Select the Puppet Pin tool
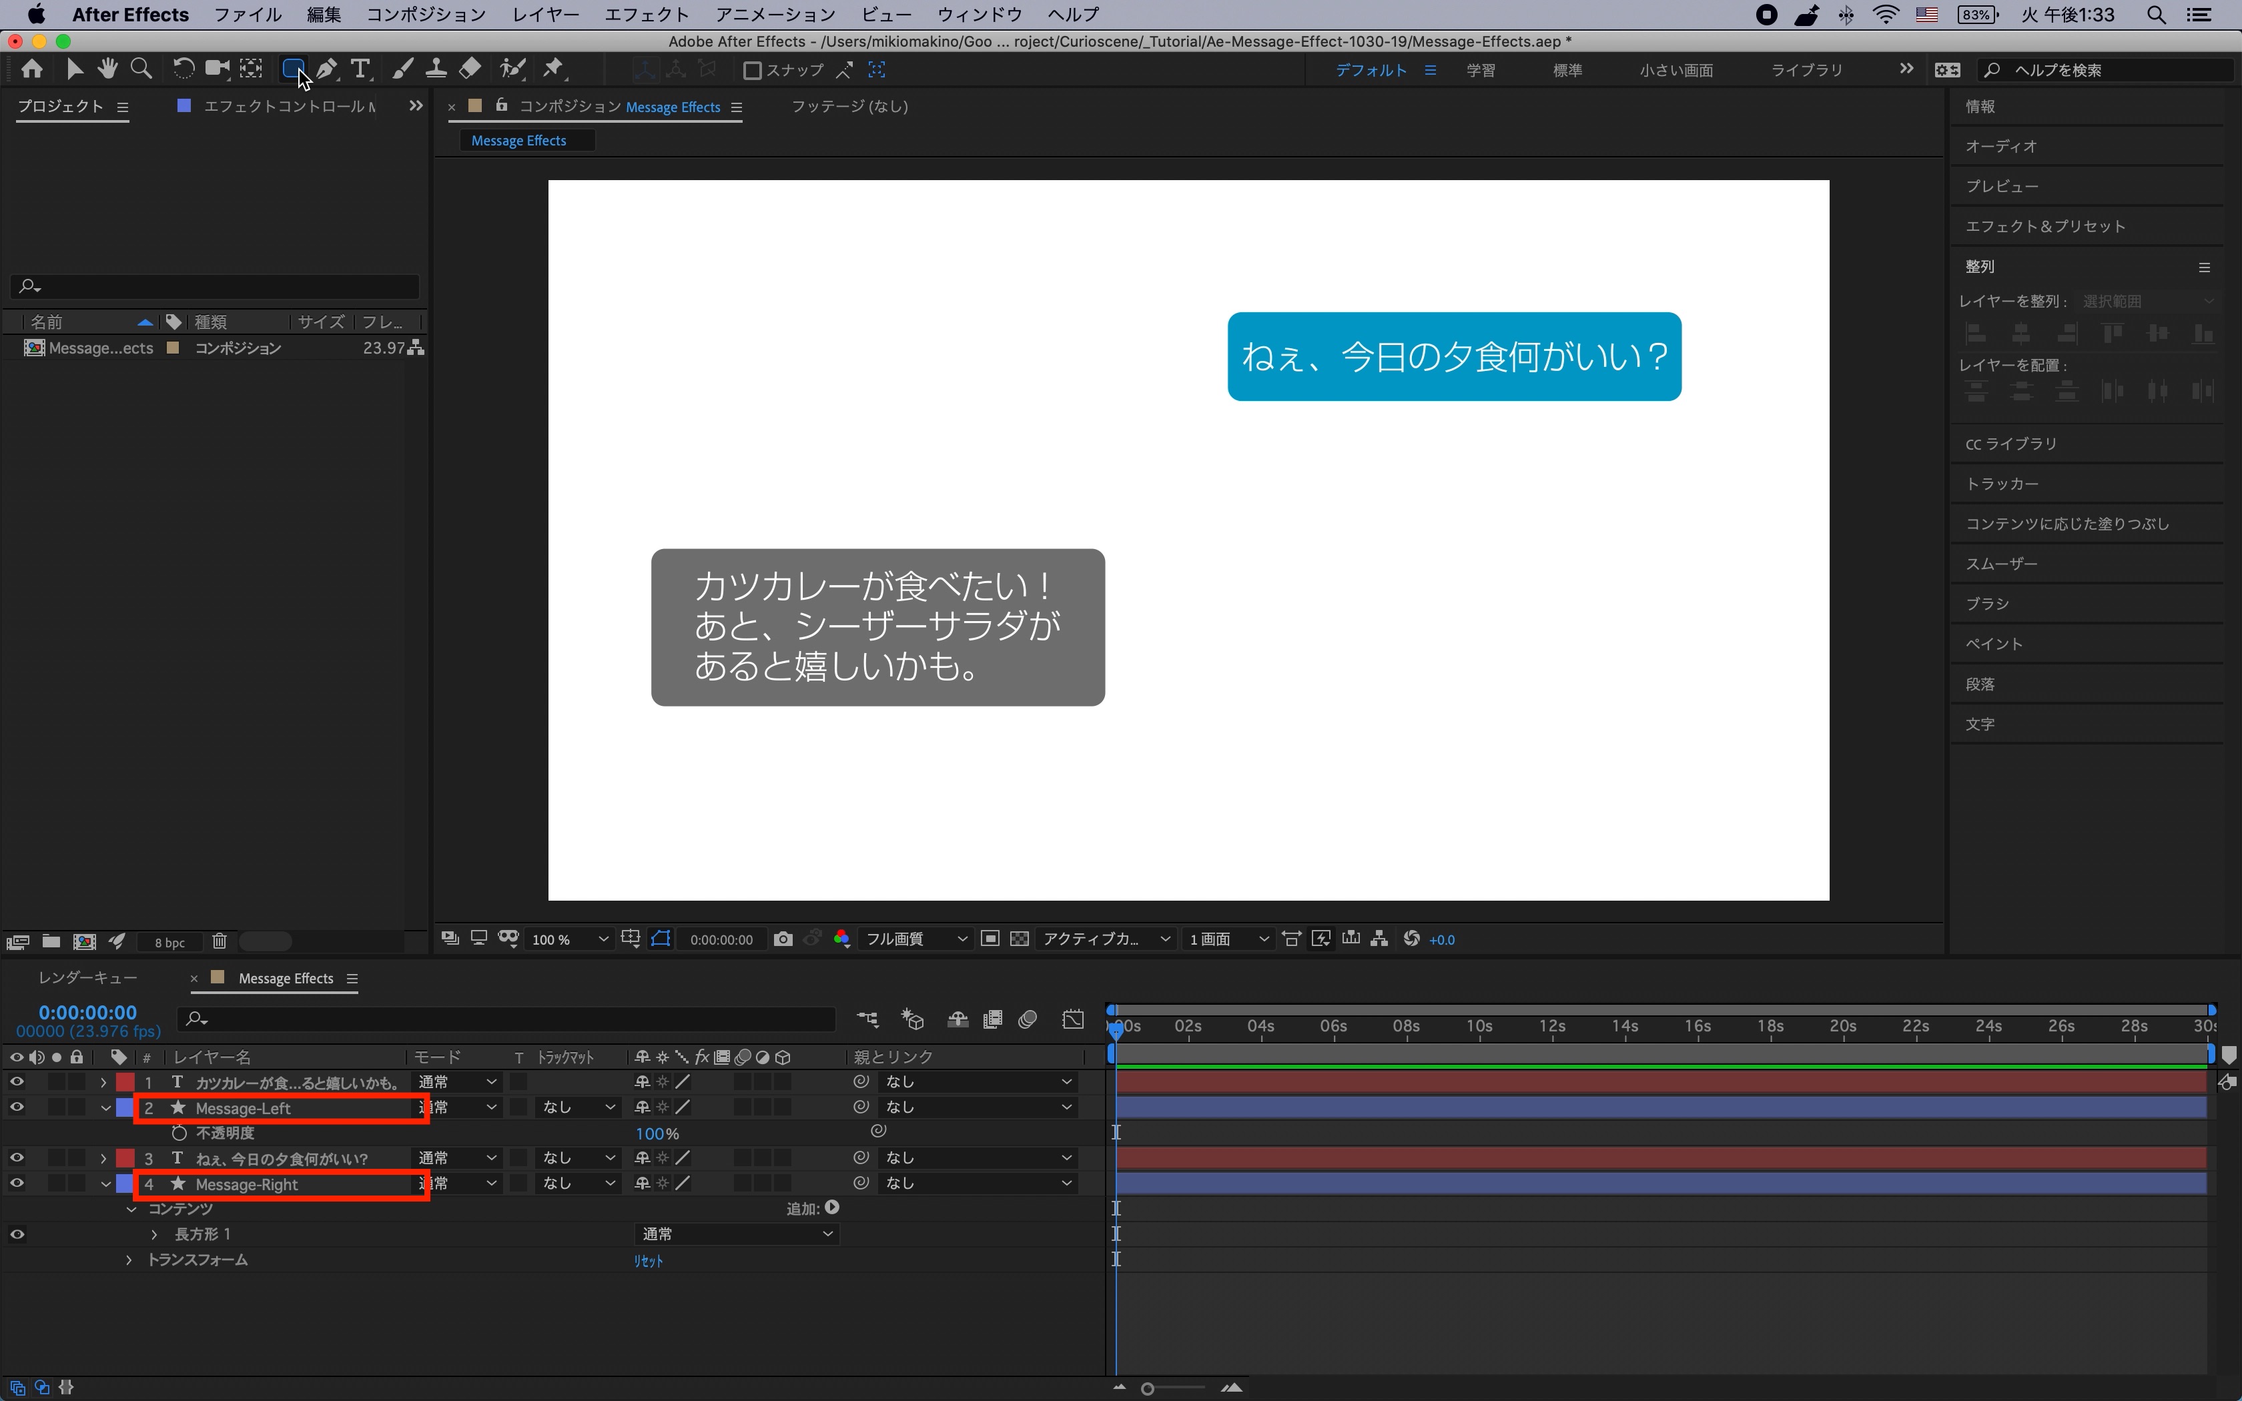This screenshot has width=2242, height=1401. [x=553, y=69]
